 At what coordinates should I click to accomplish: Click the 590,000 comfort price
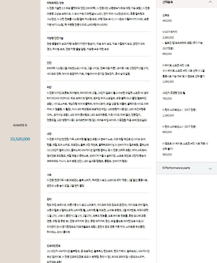[x=167, y=154]
